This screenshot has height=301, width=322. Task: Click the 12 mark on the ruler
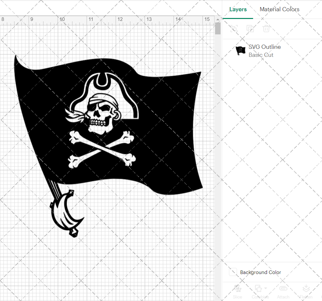[120, 19]
